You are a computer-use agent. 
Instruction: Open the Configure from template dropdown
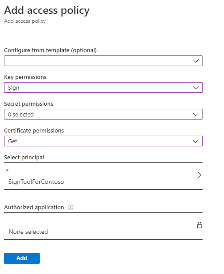[x=103, y=61]
